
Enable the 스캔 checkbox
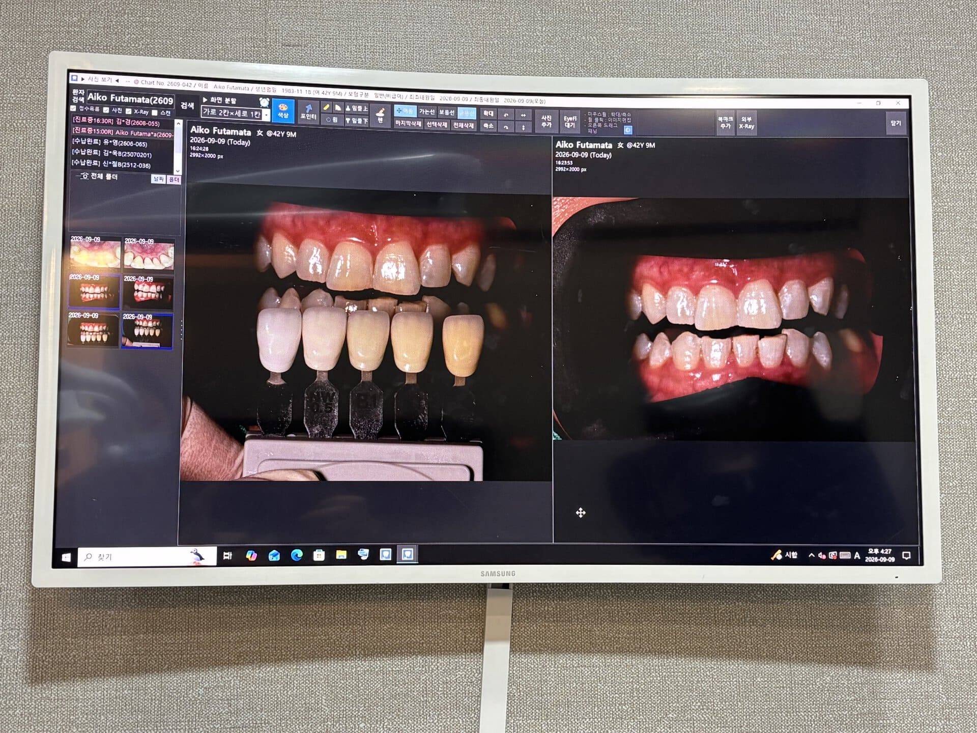point(155,112)
